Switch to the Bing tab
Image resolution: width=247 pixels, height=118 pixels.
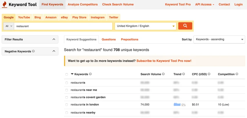click(38, 17)
